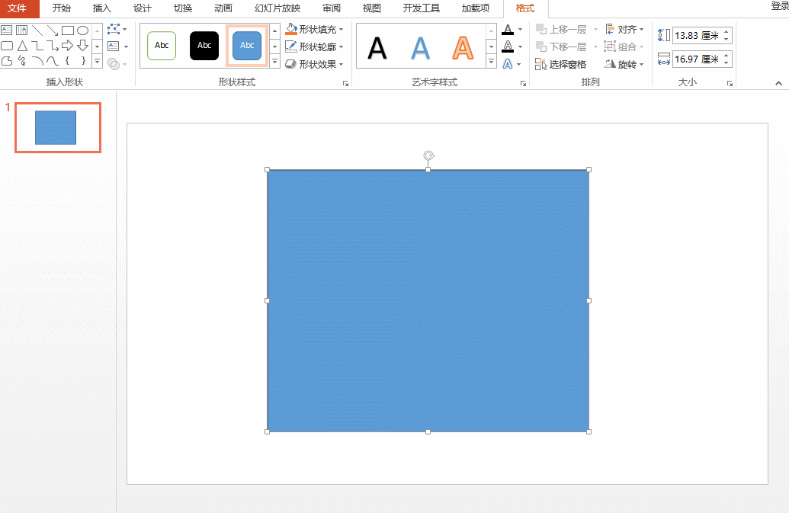Switch to the 插入 ribbon tab
The height and width of the screenshot is (513, 789).
pos(101,8)
